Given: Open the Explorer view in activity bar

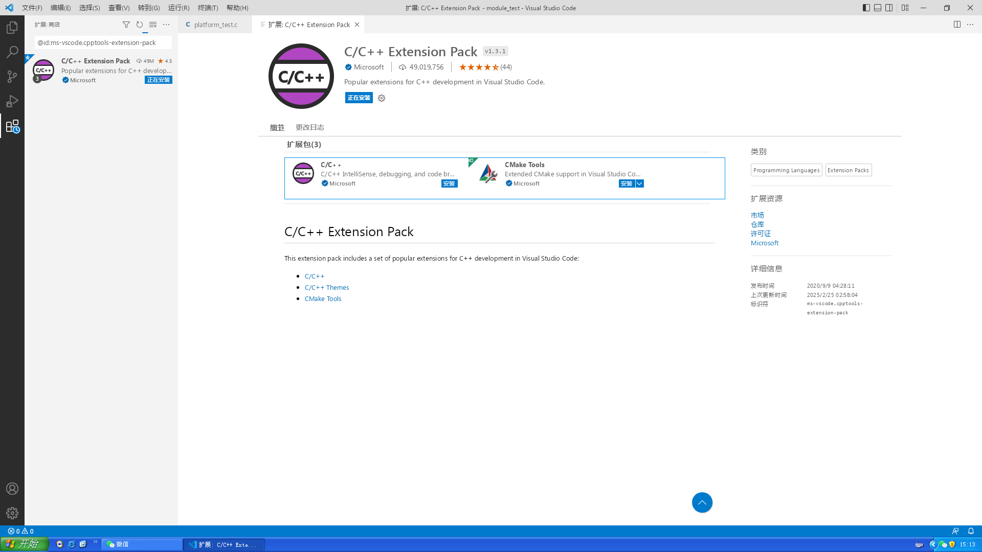Looking at the screenshot, I should (12, 28).
